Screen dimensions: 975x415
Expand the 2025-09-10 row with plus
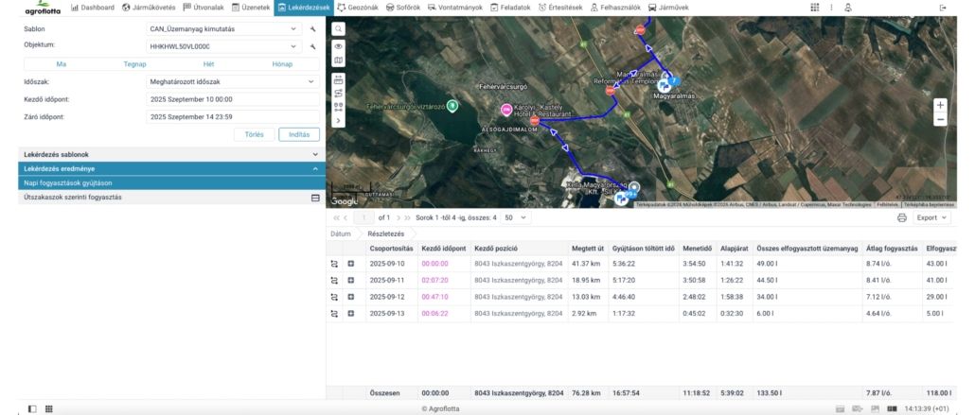pos(351,264)
